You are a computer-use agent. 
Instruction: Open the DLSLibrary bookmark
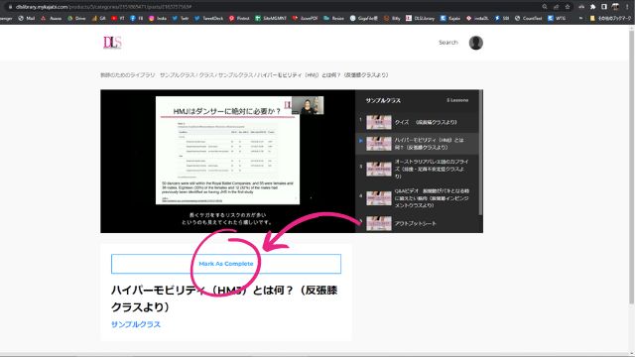point(421,18)
